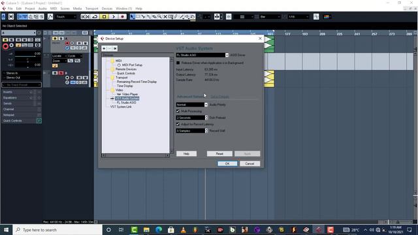
Task: Select the Mute X tool
Action: [x=165, y=16]
